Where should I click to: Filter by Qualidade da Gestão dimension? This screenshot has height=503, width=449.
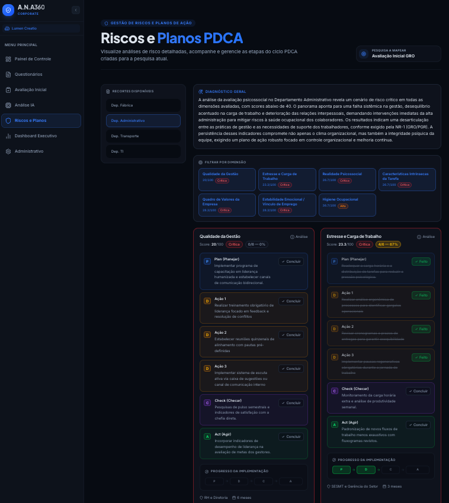click(x=227, y=180)
